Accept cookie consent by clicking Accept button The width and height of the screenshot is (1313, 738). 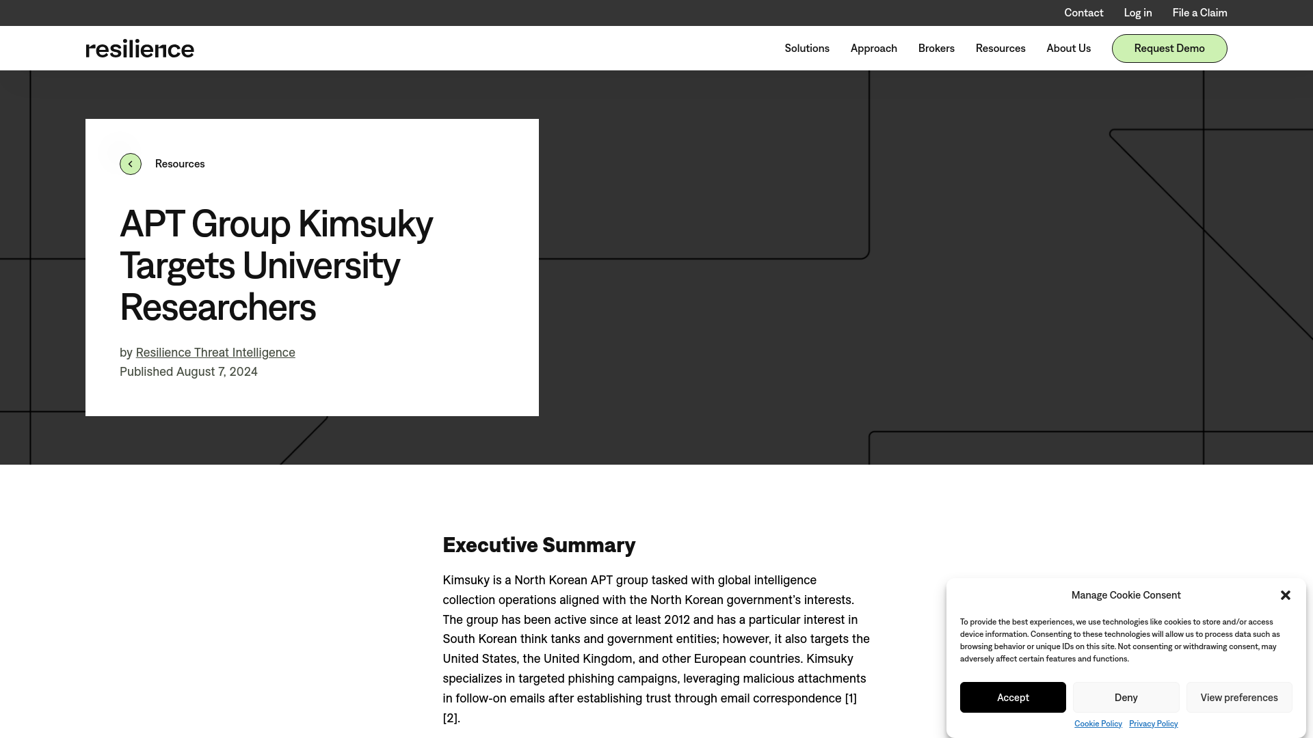[x=1013, y=696]
